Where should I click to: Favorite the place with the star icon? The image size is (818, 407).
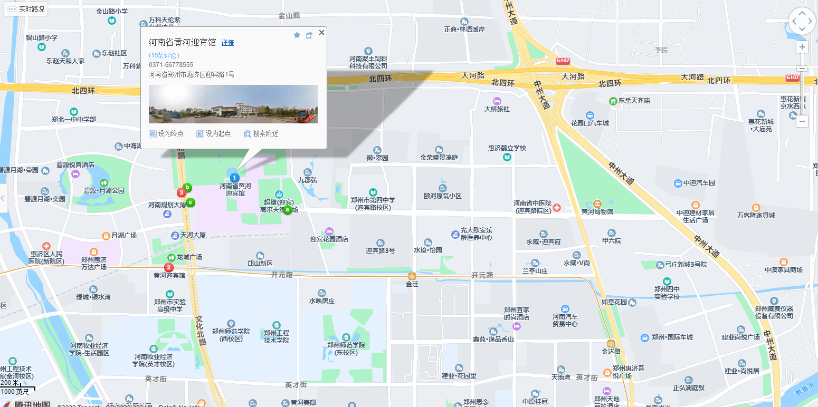point(297,35)
